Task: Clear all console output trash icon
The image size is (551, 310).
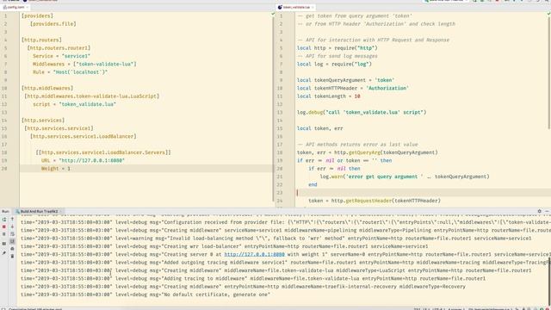Action: pyautogui.click(x=12, y=257)
